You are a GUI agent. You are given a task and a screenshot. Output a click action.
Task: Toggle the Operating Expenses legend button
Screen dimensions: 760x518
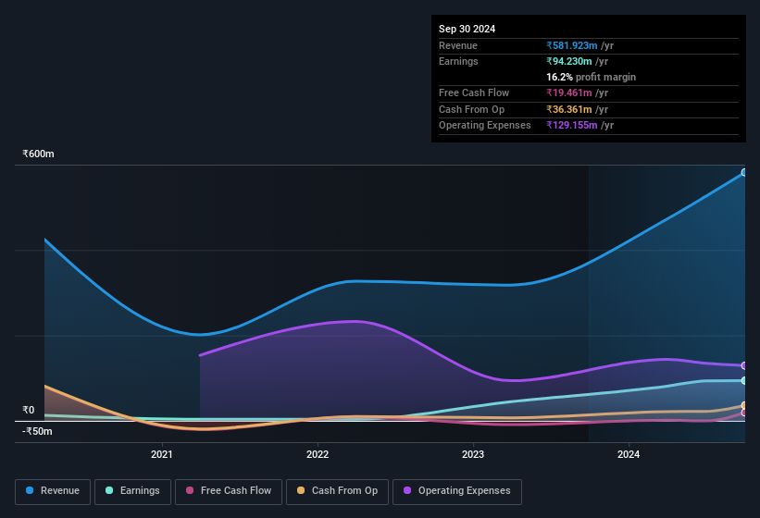(457, 491)
